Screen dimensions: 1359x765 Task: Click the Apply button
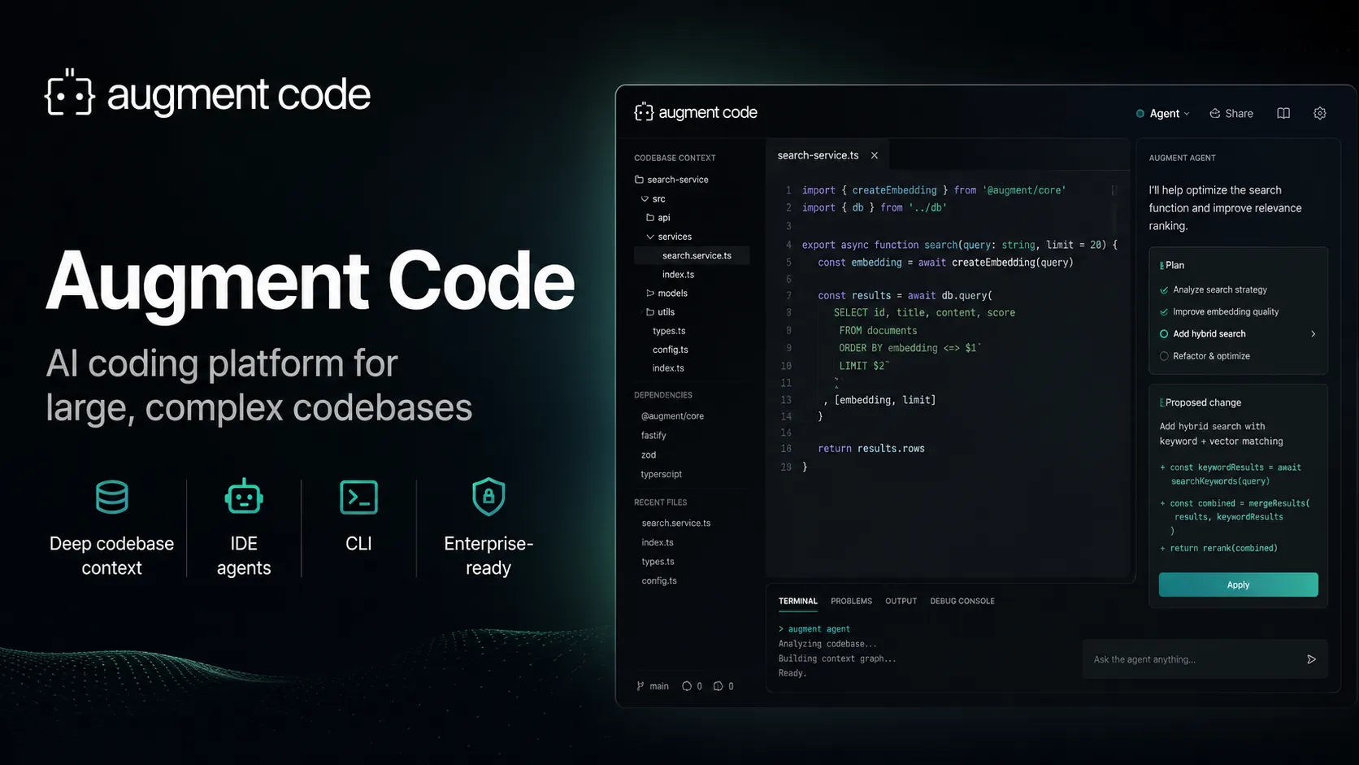[1238, 585]
